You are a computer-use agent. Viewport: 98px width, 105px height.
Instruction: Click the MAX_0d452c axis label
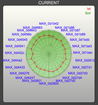point(15,53)
